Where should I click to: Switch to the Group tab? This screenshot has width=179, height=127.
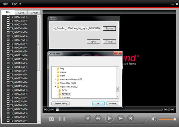(x=34, y=13)
